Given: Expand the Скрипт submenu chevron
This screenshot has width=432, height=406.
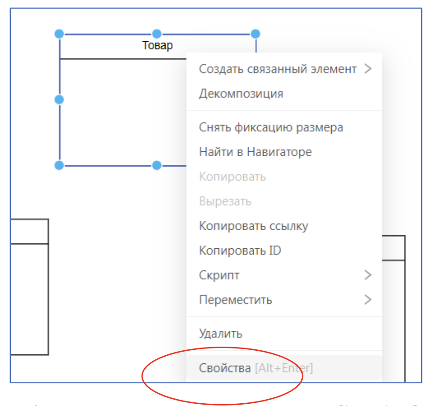Looking at the screenshot, I should pyautogui.click(x=368, y=275).
